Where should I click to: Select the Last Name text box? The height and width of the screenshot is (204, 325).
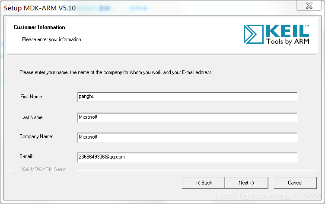pyautogui.click(x=188, y=117)
